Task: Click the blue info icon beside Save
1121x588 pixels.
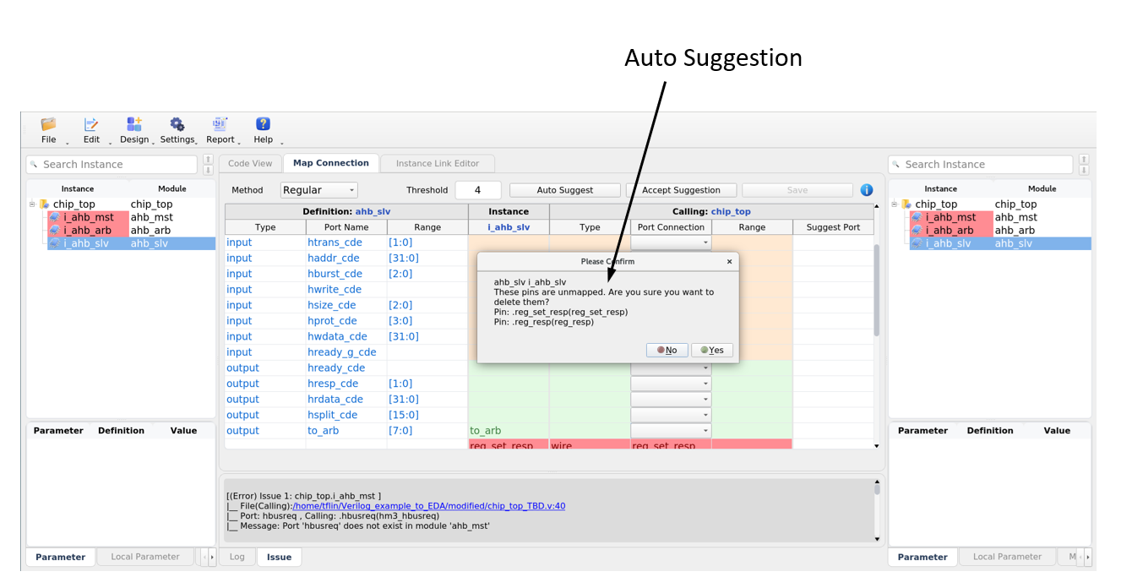Action: tap(866, 189)
